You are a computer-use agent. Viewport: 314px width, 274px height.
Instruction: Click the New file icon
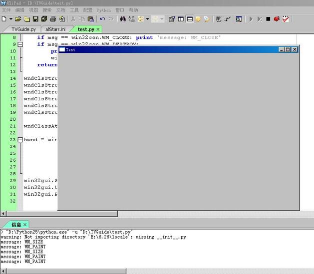pos(4,19)
